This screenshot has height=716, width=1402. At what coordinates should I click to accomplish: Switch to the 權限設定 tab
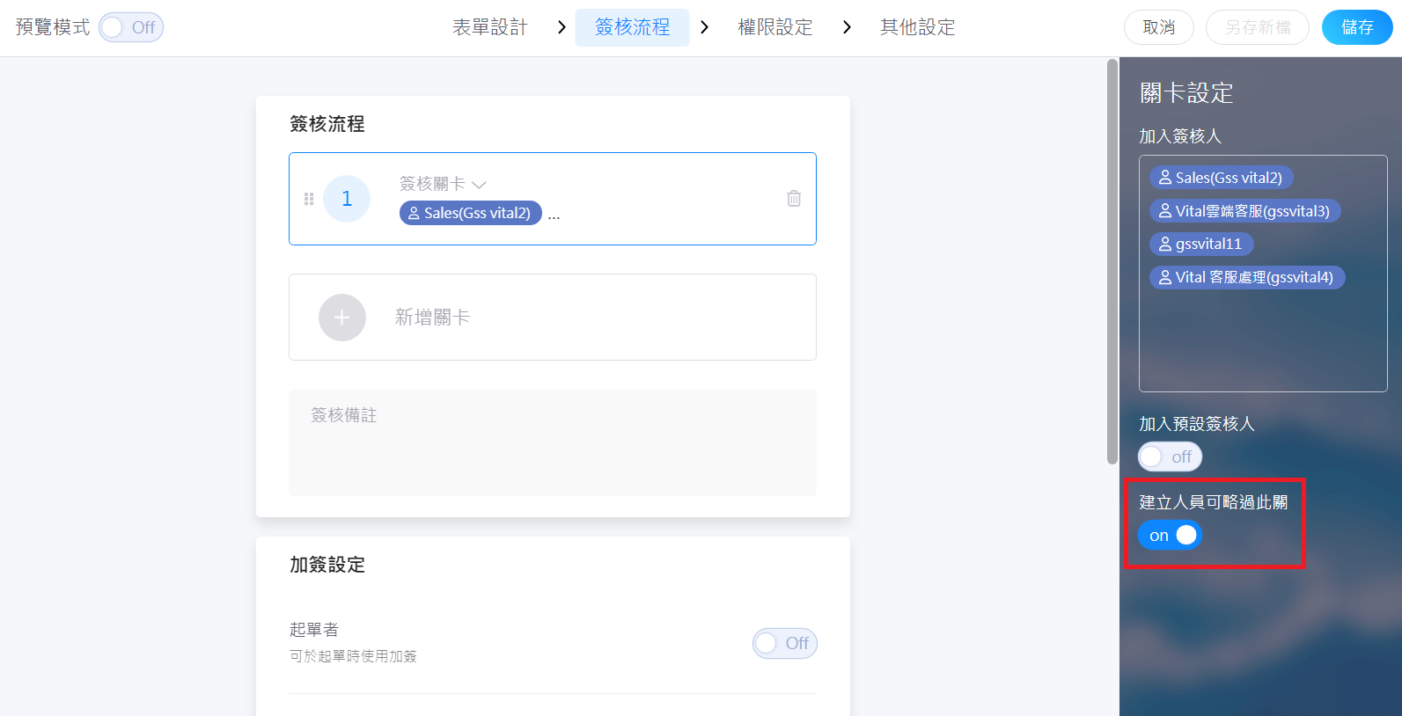[774, 27]
